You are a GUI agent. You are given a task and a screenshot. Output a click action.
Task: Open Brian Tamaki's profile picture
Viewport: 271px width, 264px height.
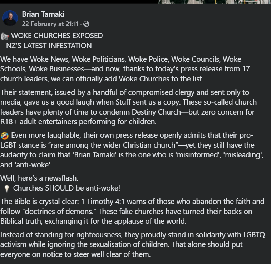[x=10, y=18]
